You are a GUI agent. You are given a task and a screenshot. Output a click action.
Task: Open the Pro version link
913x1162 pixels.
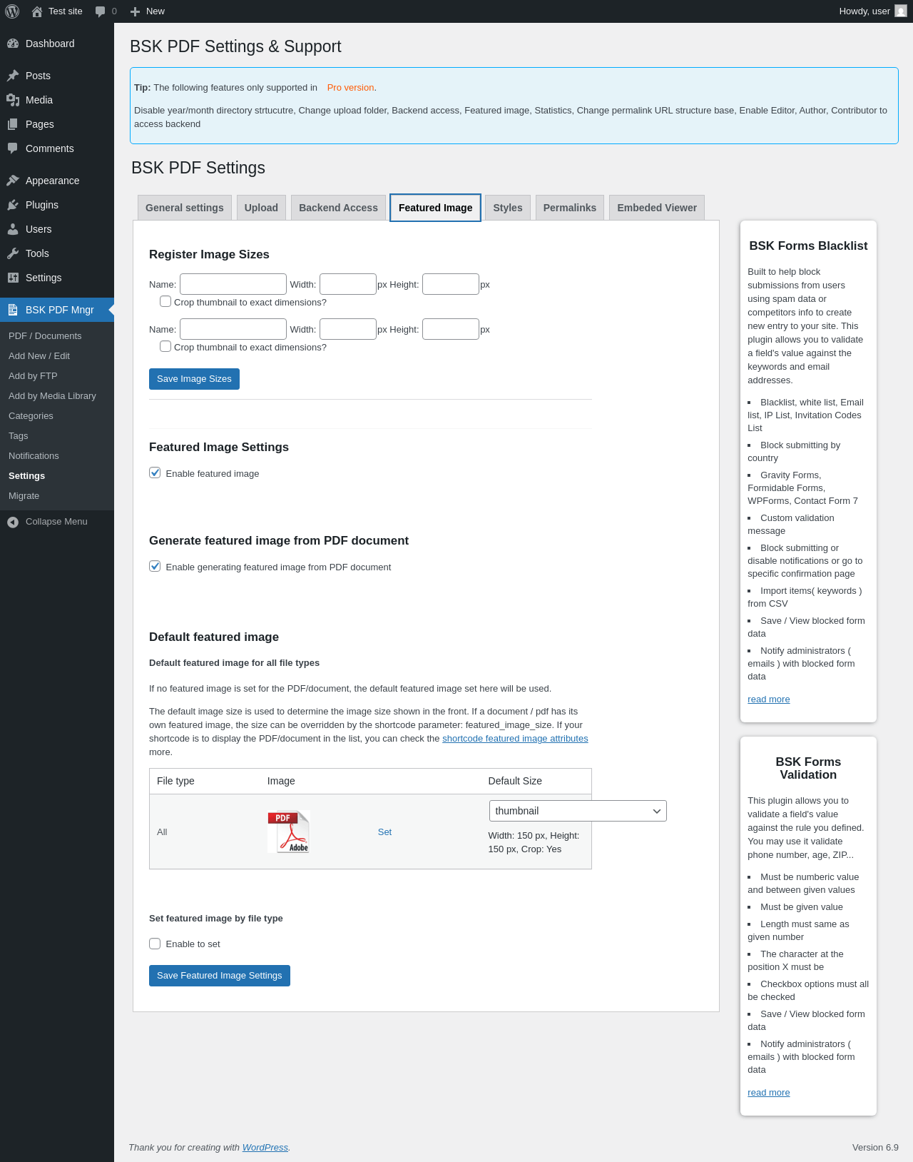click(x=350, y=88)
